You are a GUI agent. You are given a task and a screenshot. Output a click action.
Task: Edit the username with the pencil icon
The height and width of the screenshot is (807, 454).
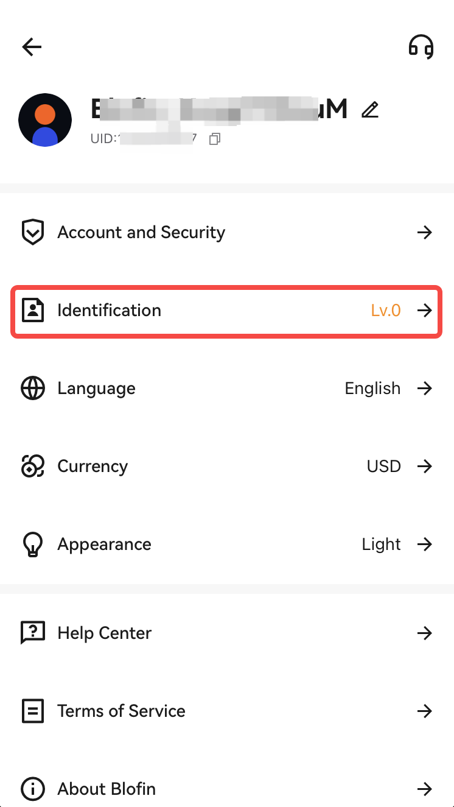[x=370, y=109]
